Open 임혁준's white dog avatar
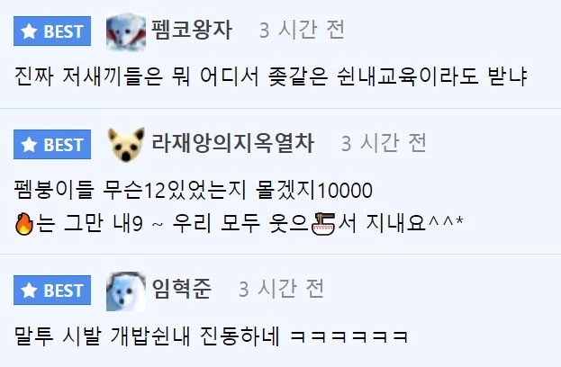The image size is (561, 367). [126, 291]
